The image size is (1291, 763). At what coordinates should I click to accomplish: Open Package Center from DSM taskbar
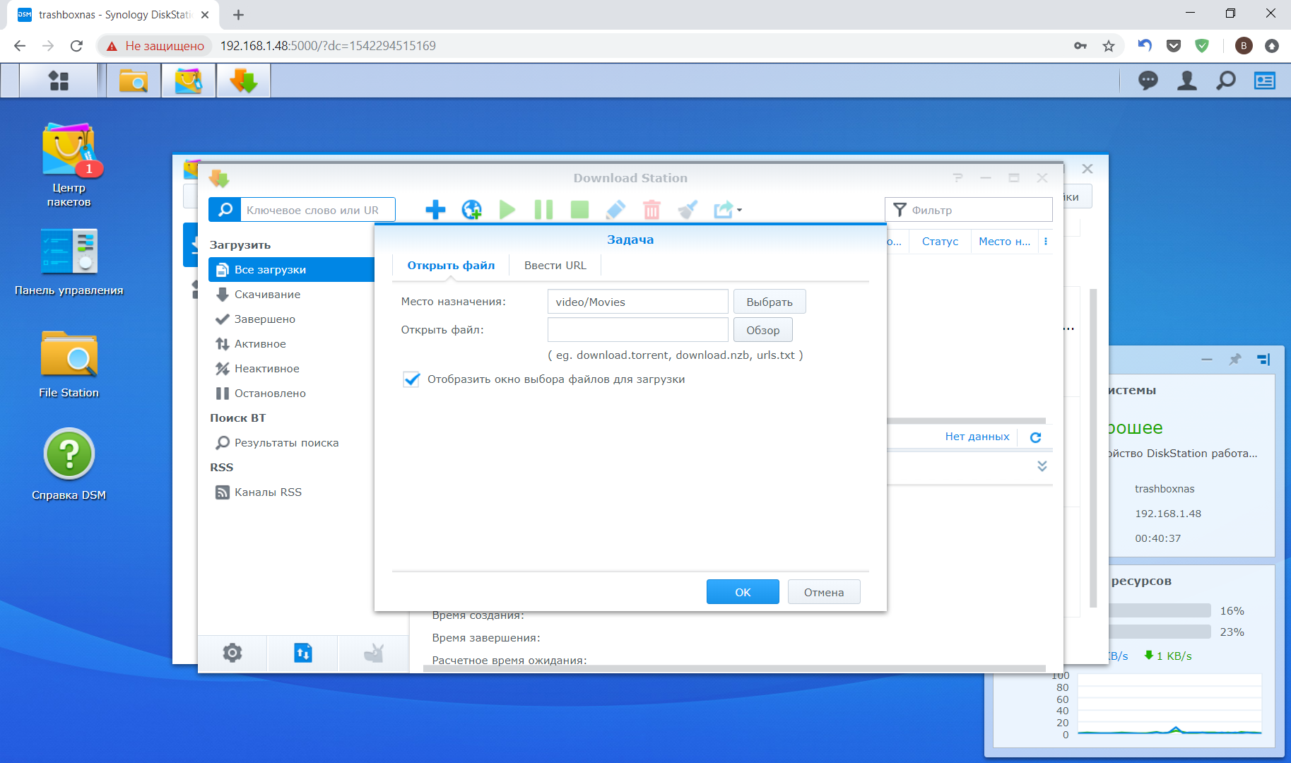point(188,81)
